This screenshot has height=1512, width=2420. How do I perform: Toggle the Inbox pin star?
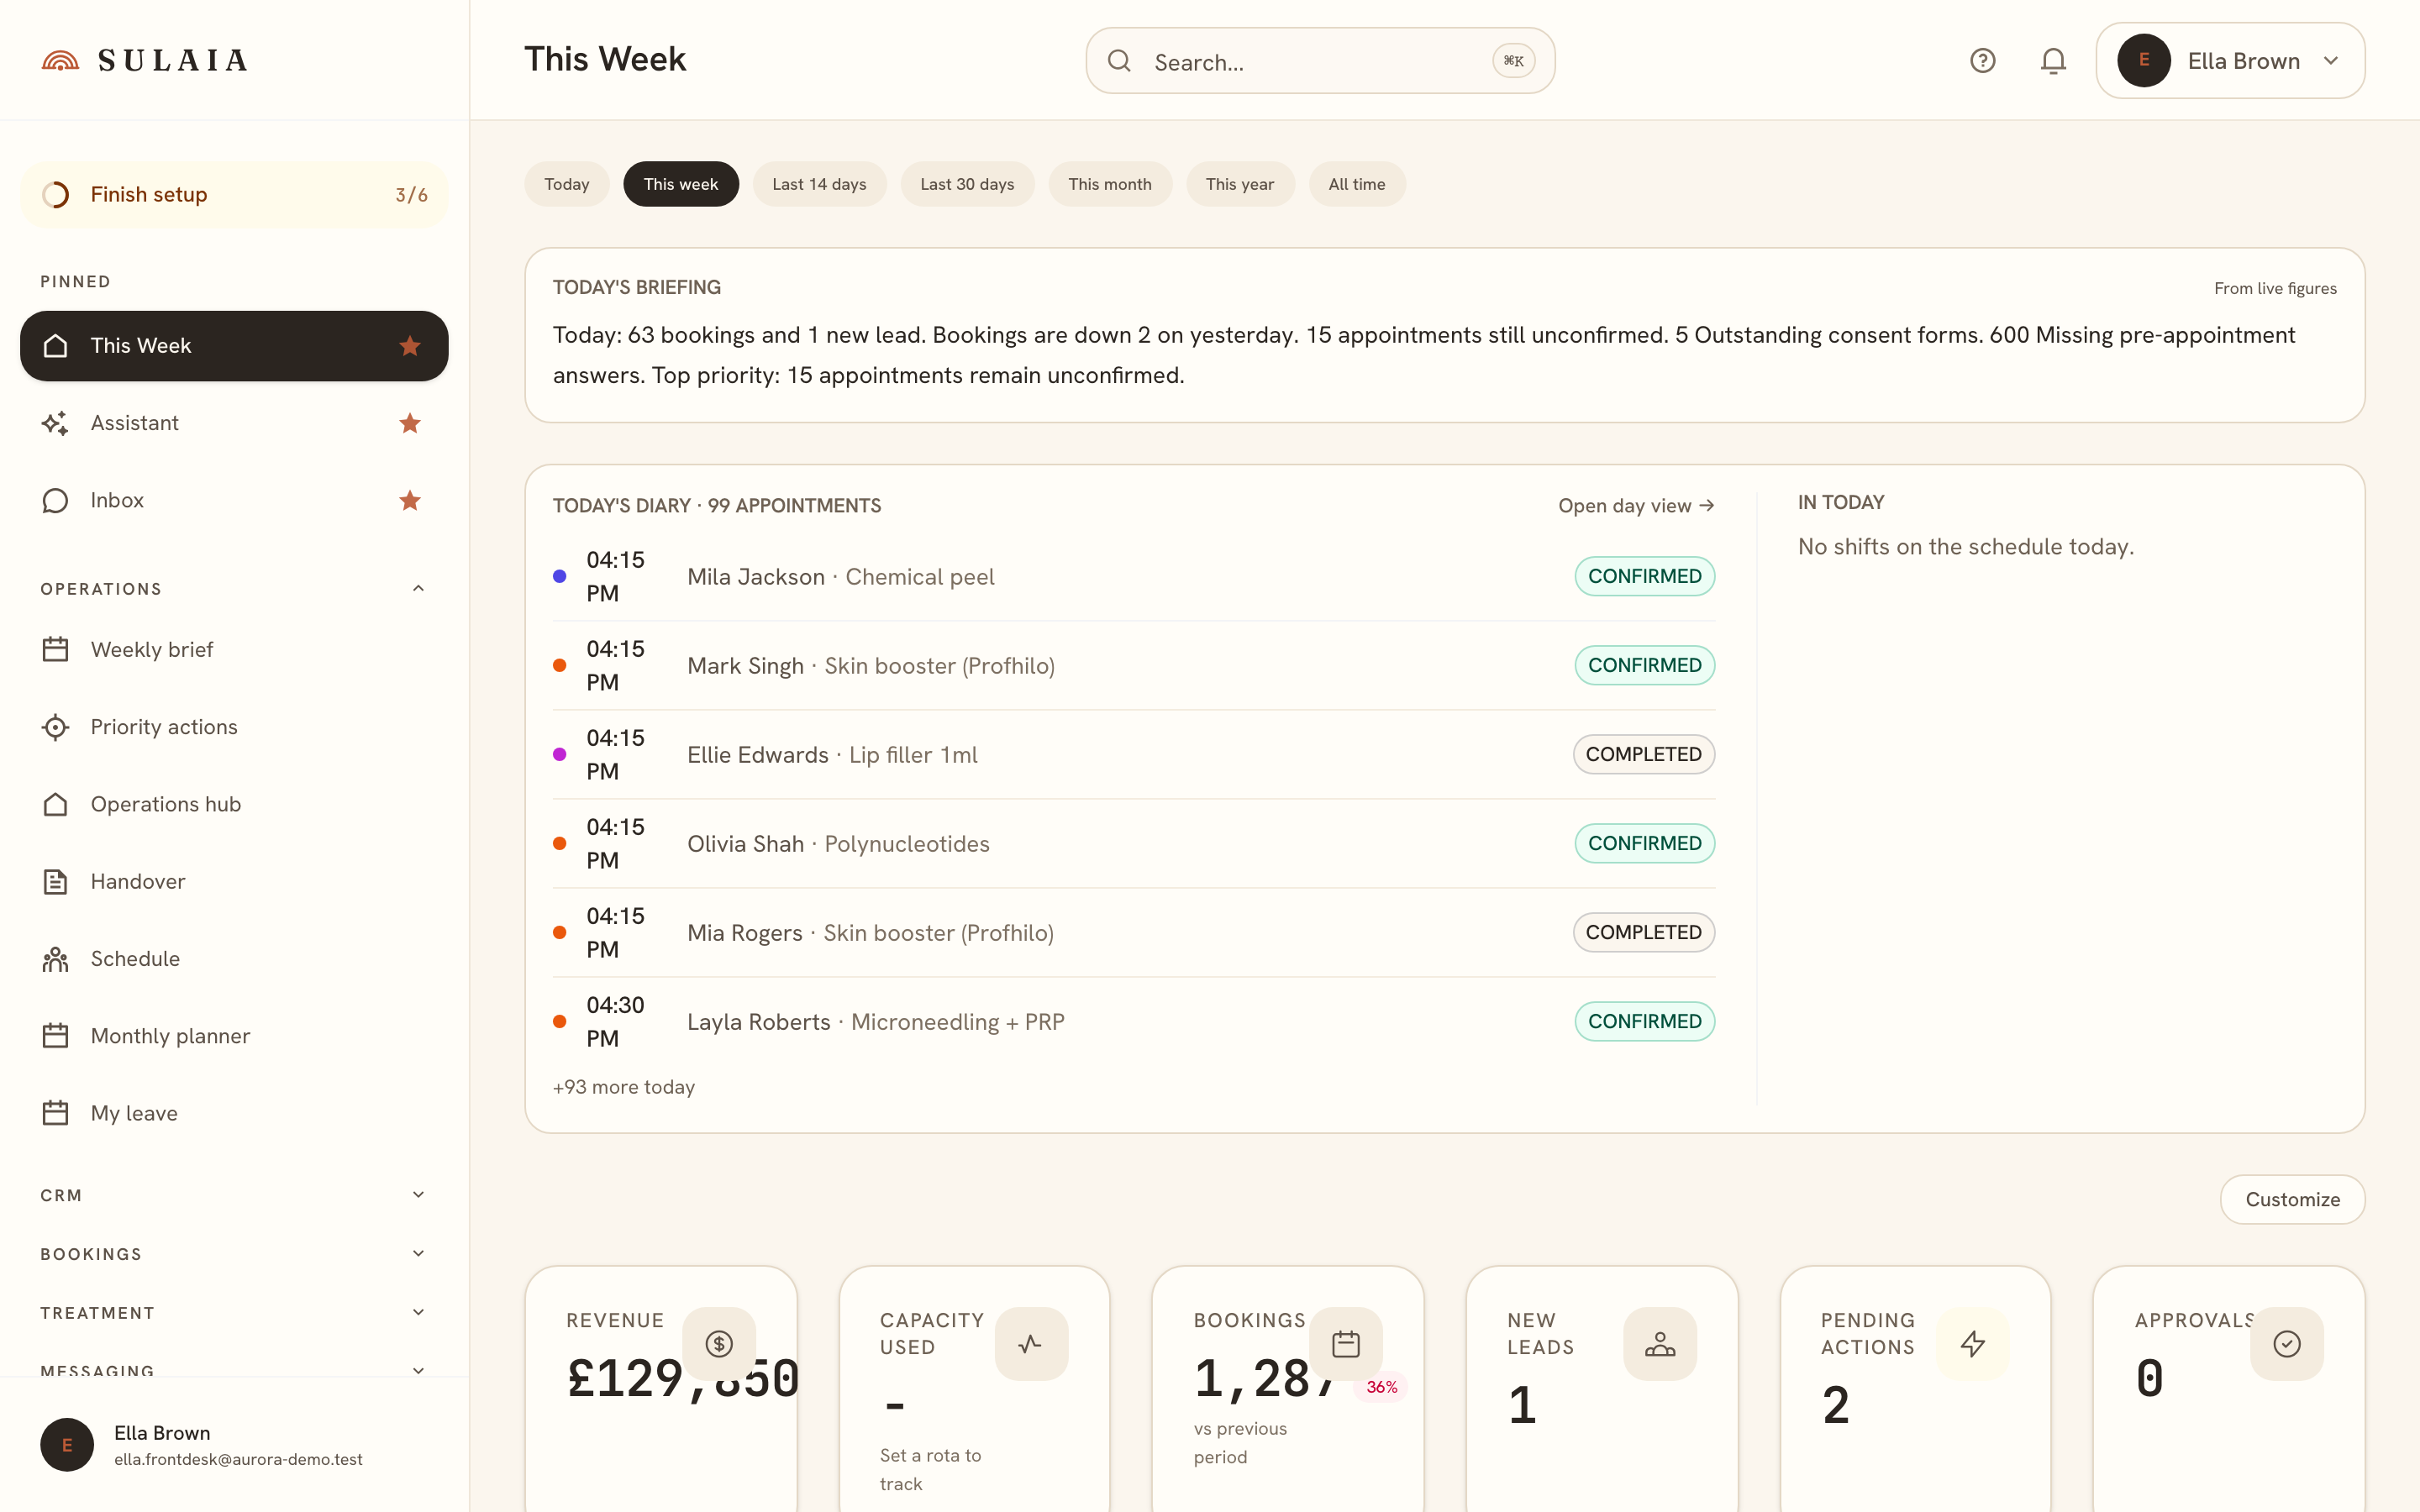[x=410, y=500]
